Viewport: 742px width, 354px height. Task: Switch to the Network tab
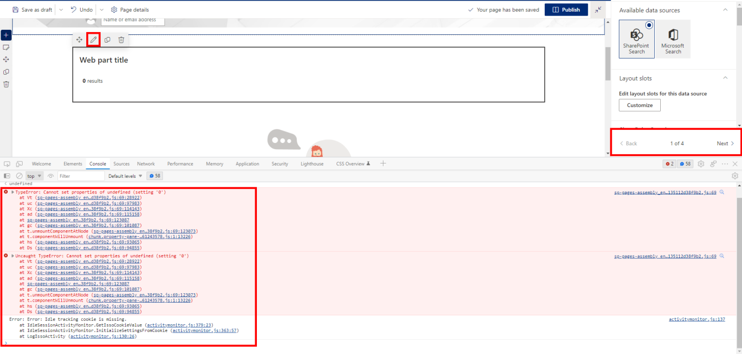click(x=146, y=163)
